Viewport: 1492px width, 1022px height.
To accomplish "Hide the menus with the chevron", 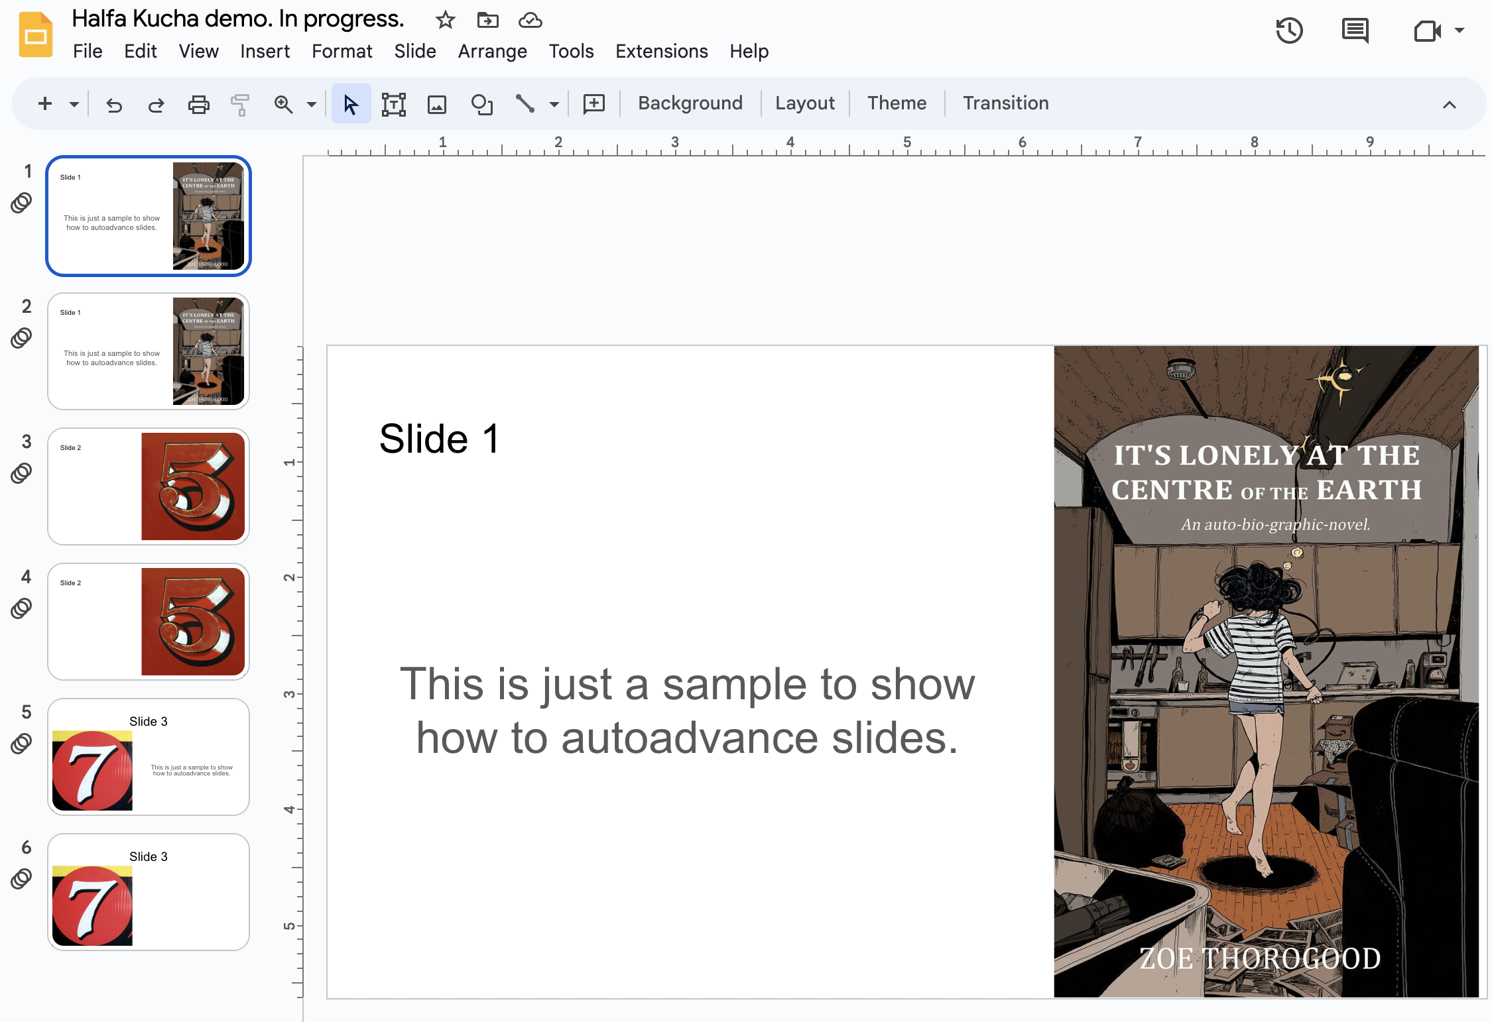I will 1450,105.
